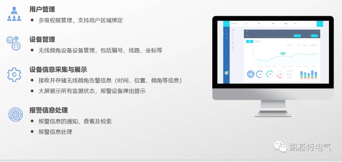Click the blue donut chart on dashboard
Screen dimensions: 342x162
tap(251, 74)
